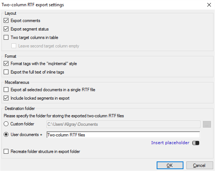Image resolution: width=215 pixels, height=171 pixels.
Task: Enable Recreate folder structure in export folder
Action: [6, 152]
